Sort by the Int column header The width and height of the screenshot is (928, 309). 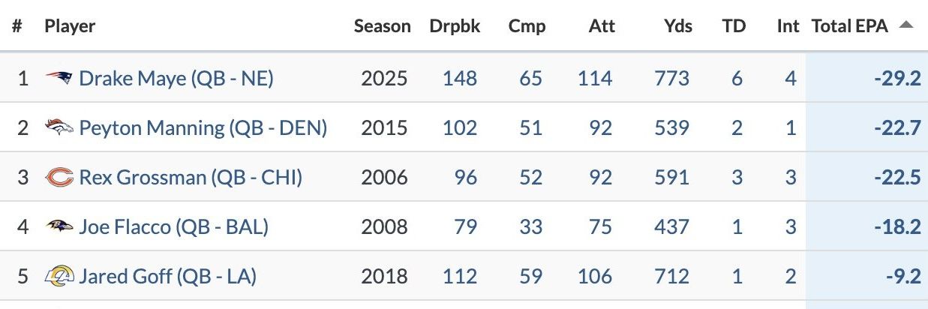click(x=788, y=26)
